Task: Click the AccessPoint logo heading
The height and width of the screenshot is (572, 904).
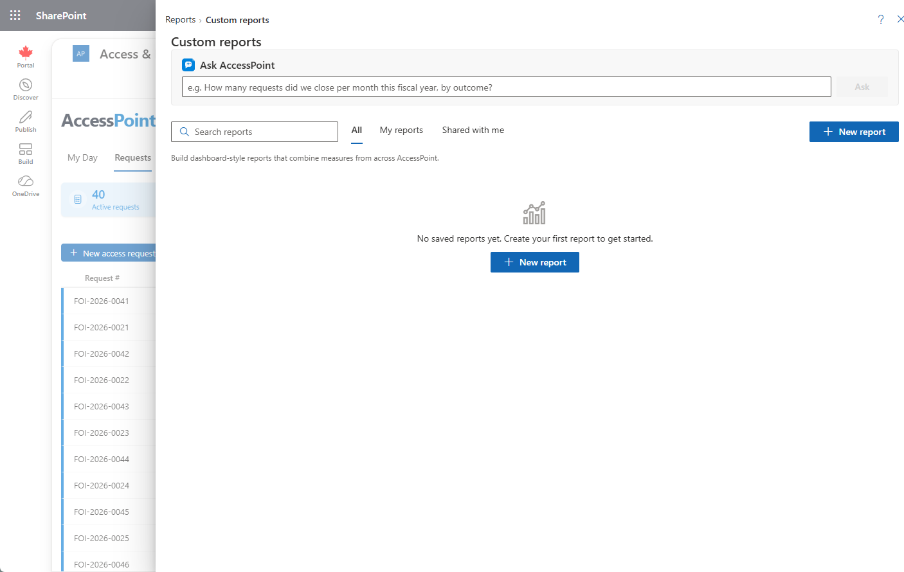Action: click(x=108, y=121)
